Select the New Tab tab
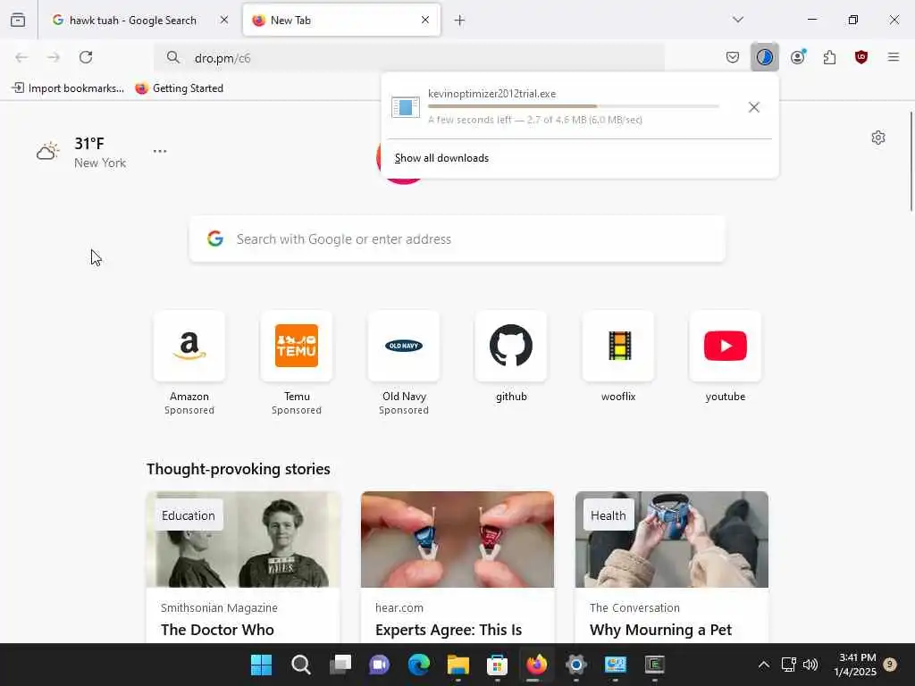 [340, 20]
